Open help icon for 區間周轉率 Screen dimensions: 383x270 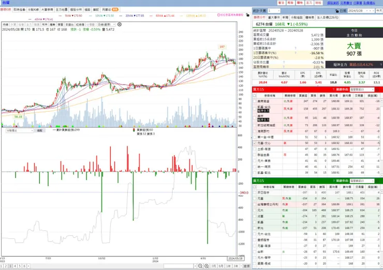[284, 67]
